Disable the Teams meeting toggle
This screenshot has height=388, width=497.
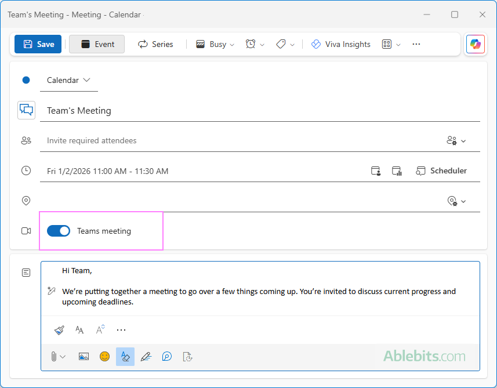pyautogui.click(x=59, y=231)
